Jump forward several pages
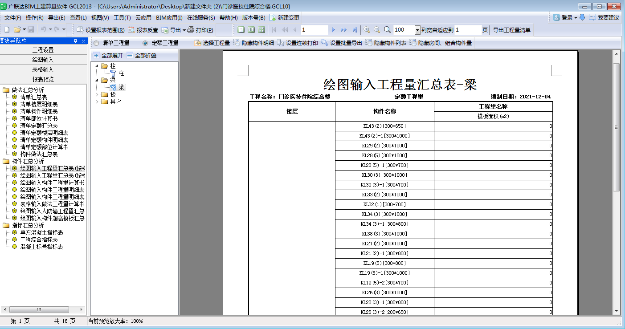The width and height of the screenshot is (625, 329). [343, 30]
